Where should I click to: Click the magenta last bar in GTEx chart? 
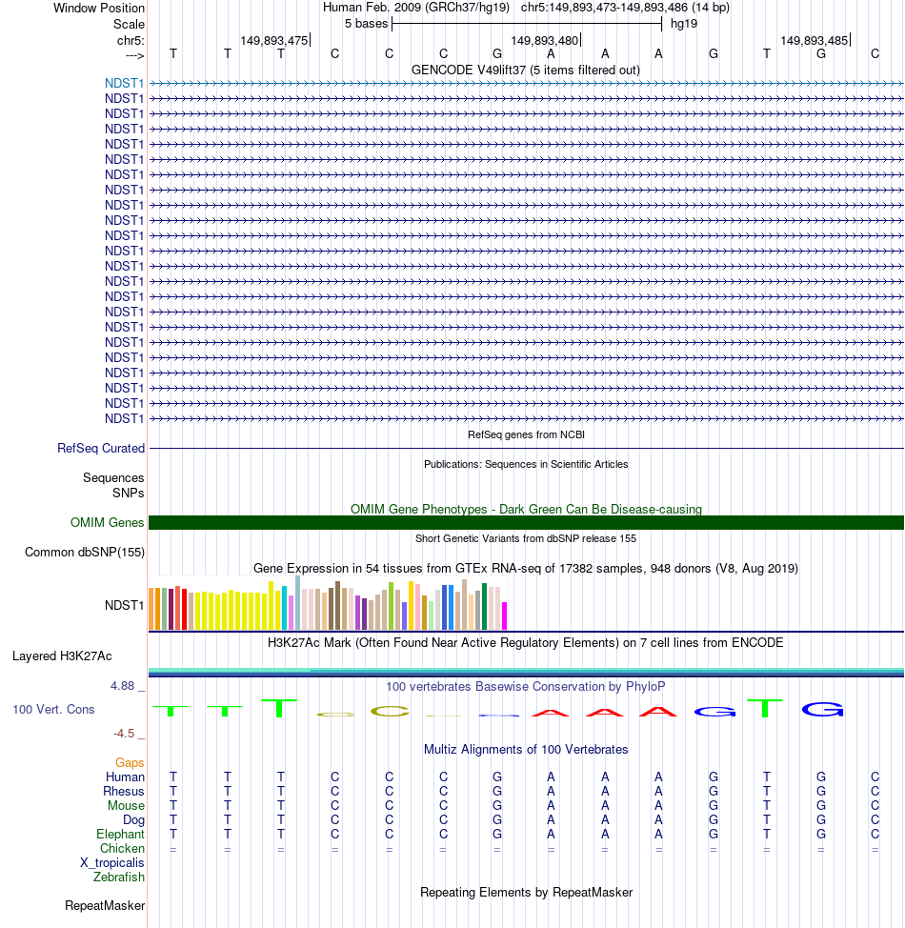(504, 615)
